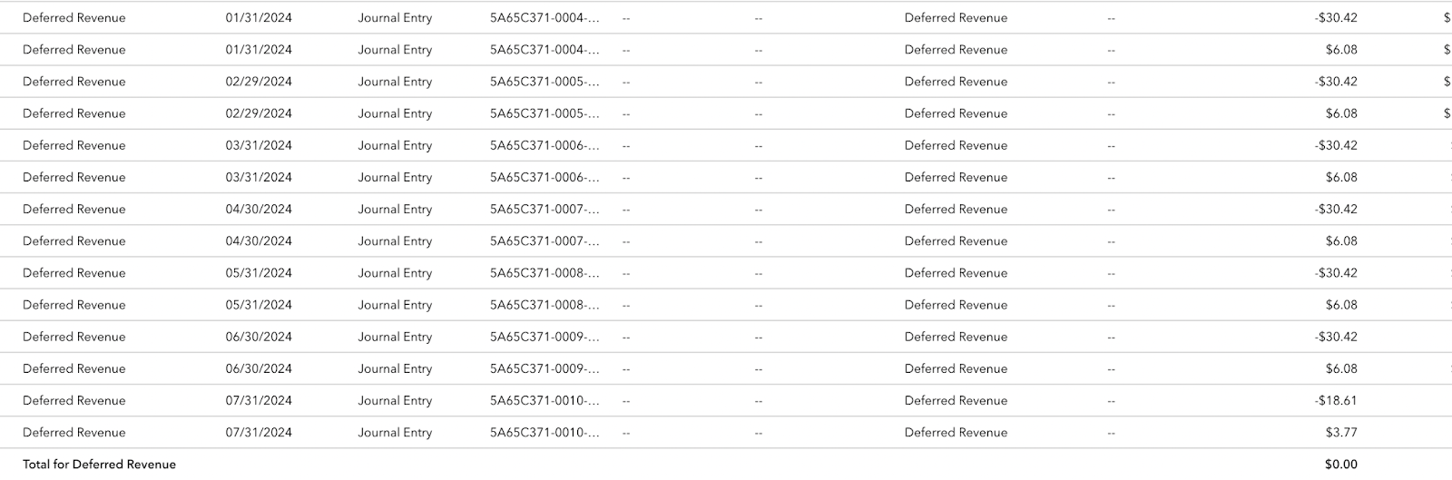This screenshot has height=480, width=1452.
Task: Click Journal Entry on the $3.77 row
Action: click(x=395, y=432)
